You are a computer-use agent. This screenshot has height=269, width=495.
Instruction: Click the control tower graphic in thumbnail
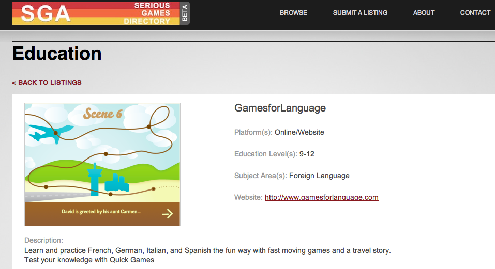(95, 180)
